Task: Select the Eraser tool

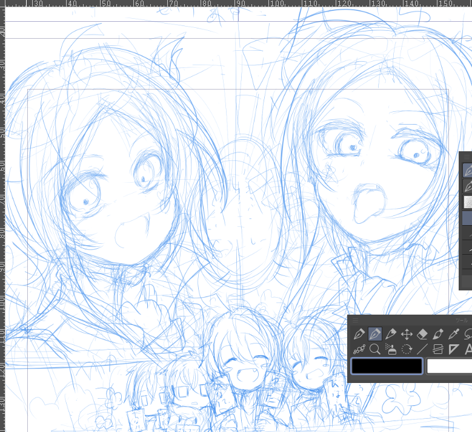Action: (x=422, y=334)
